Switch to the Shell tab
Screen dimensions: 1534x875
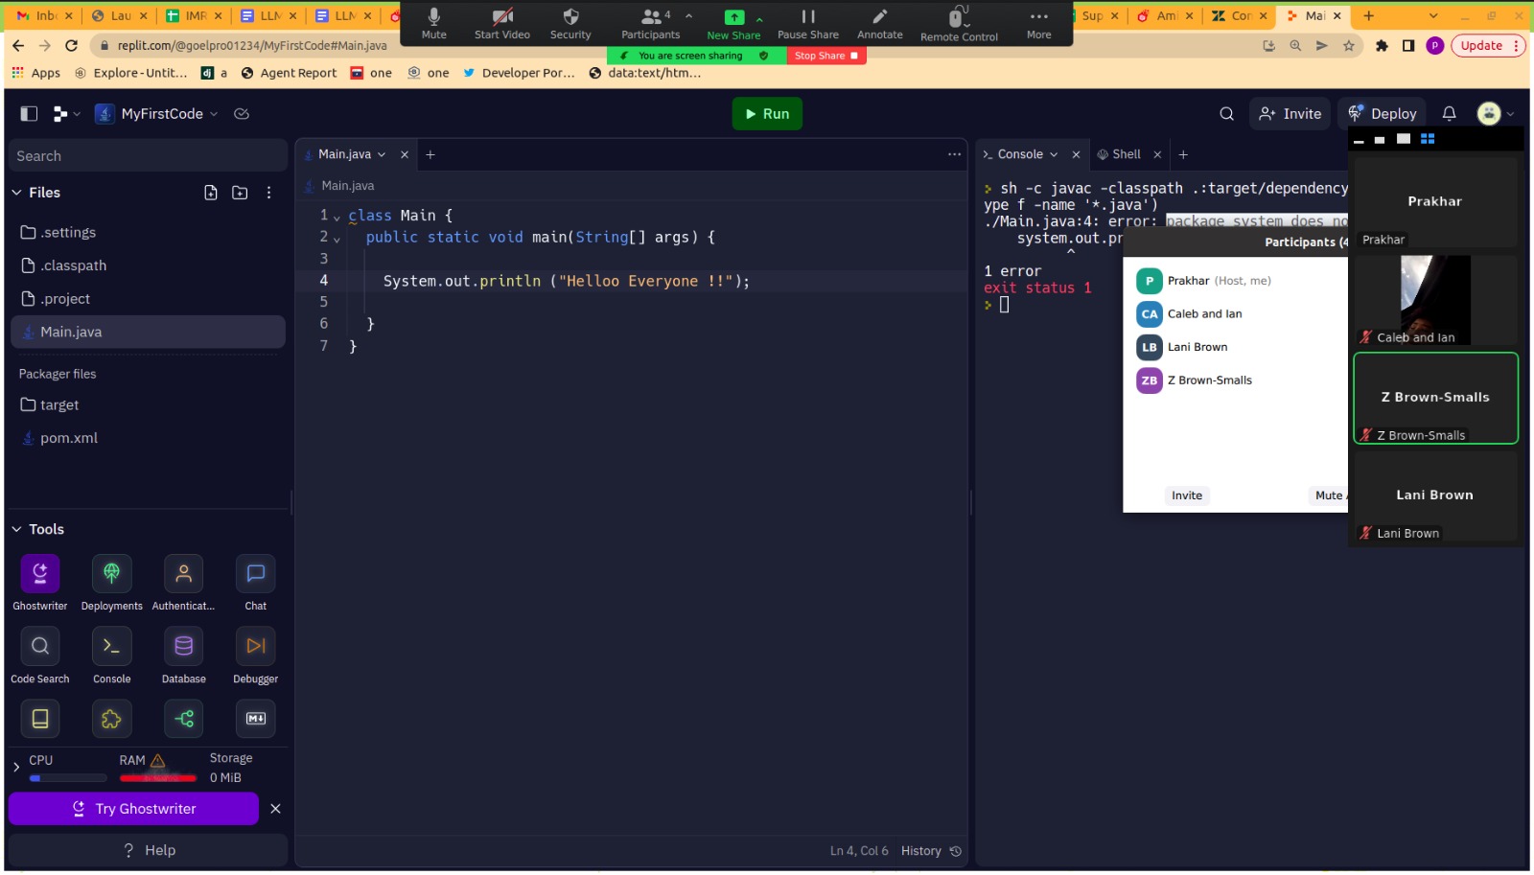click(1126, 154)
